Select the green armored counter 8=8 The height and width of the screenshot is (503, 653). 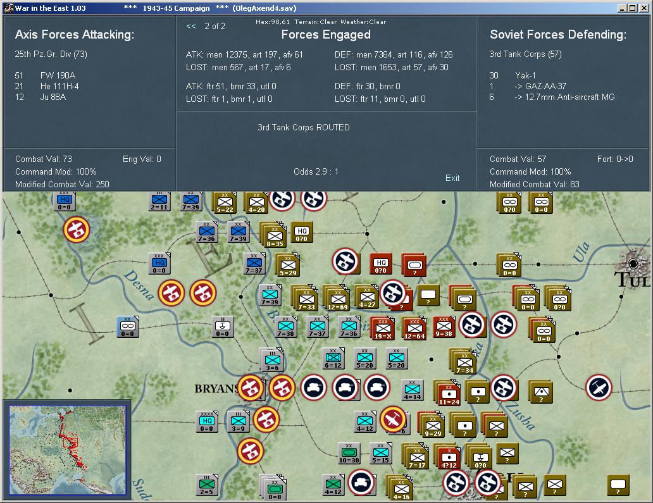pyautogui.click(x=275, y=488)
